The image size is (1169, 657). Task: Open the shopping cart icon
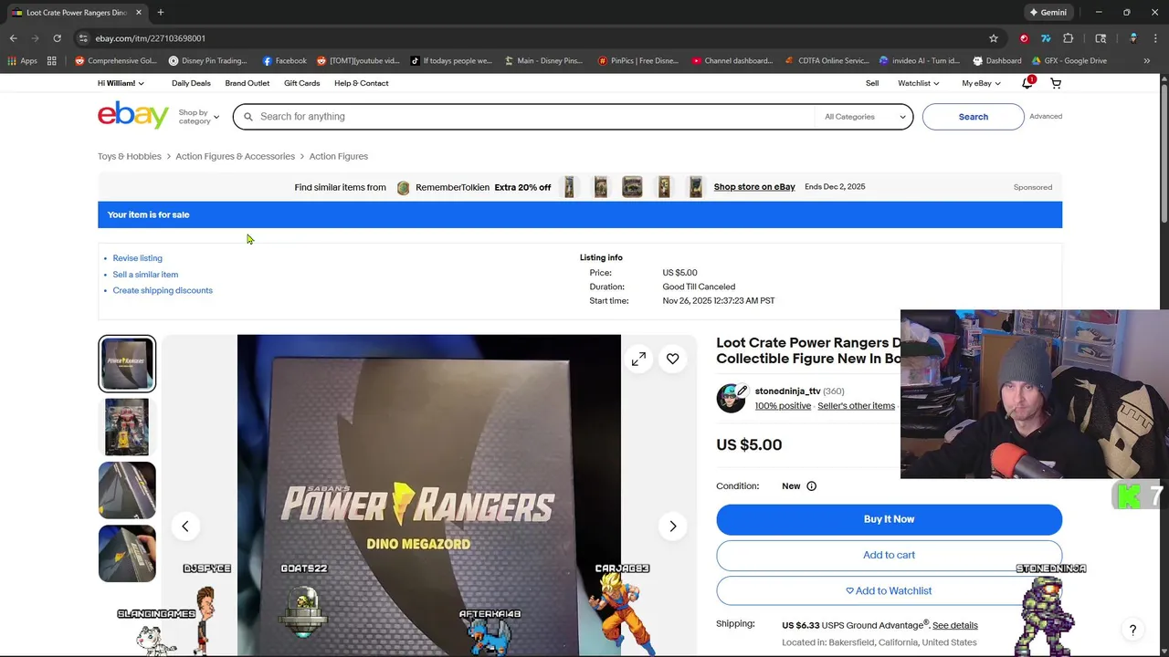click(1056, 83)
